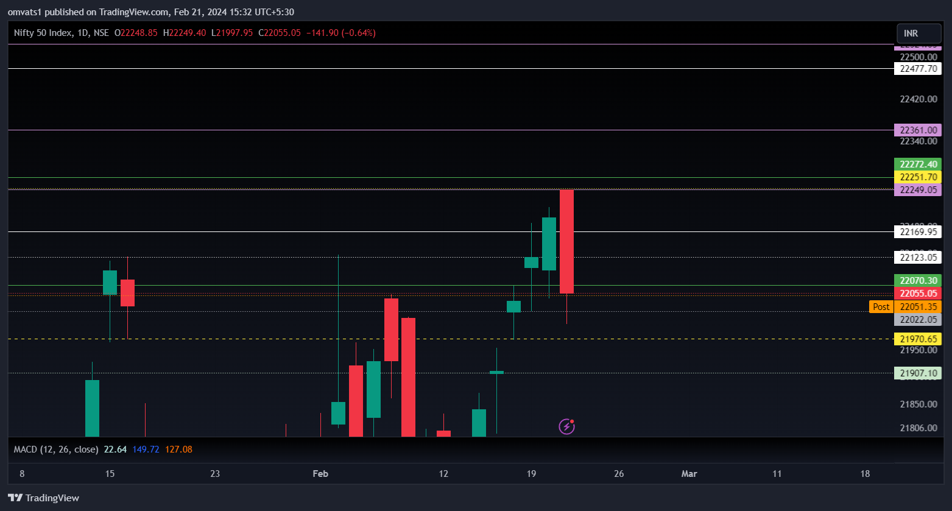Click the orange signal value 127.08
Image resolution: width=952 pixels, height=511 pixels.
tap(178, 449)
